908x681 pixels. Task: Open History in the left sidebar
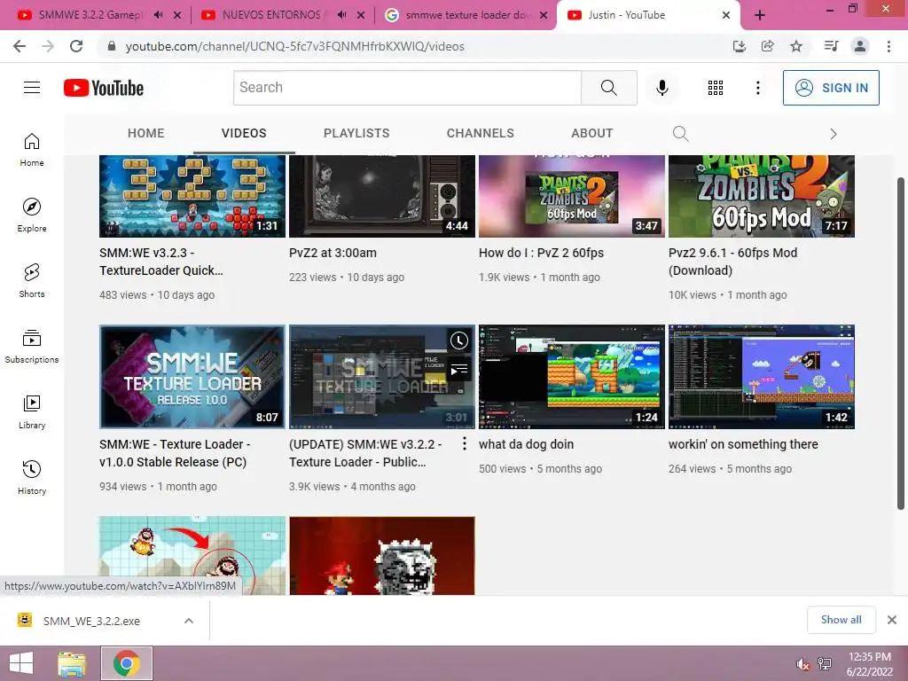32,478
